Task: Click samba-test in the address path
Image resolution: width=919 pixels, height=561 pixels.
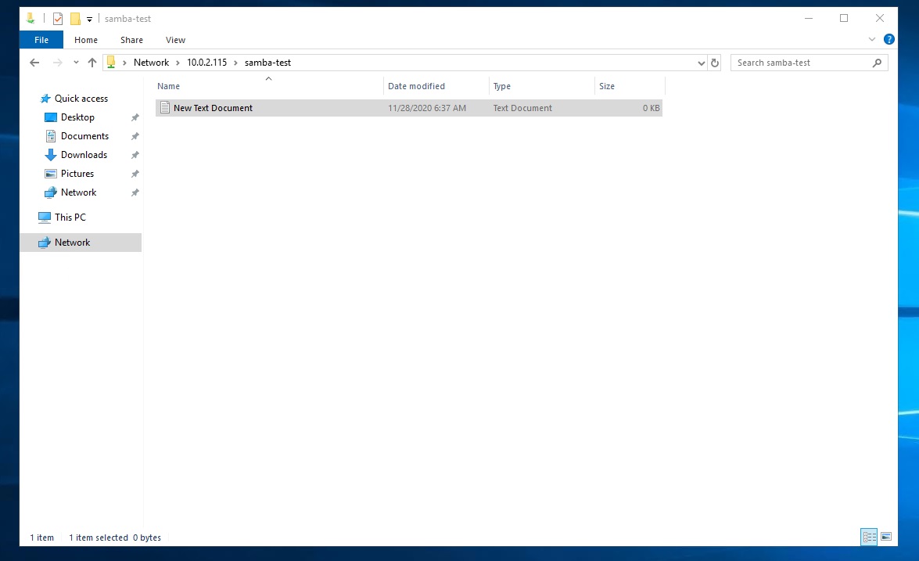Action: tap(267, 63)
